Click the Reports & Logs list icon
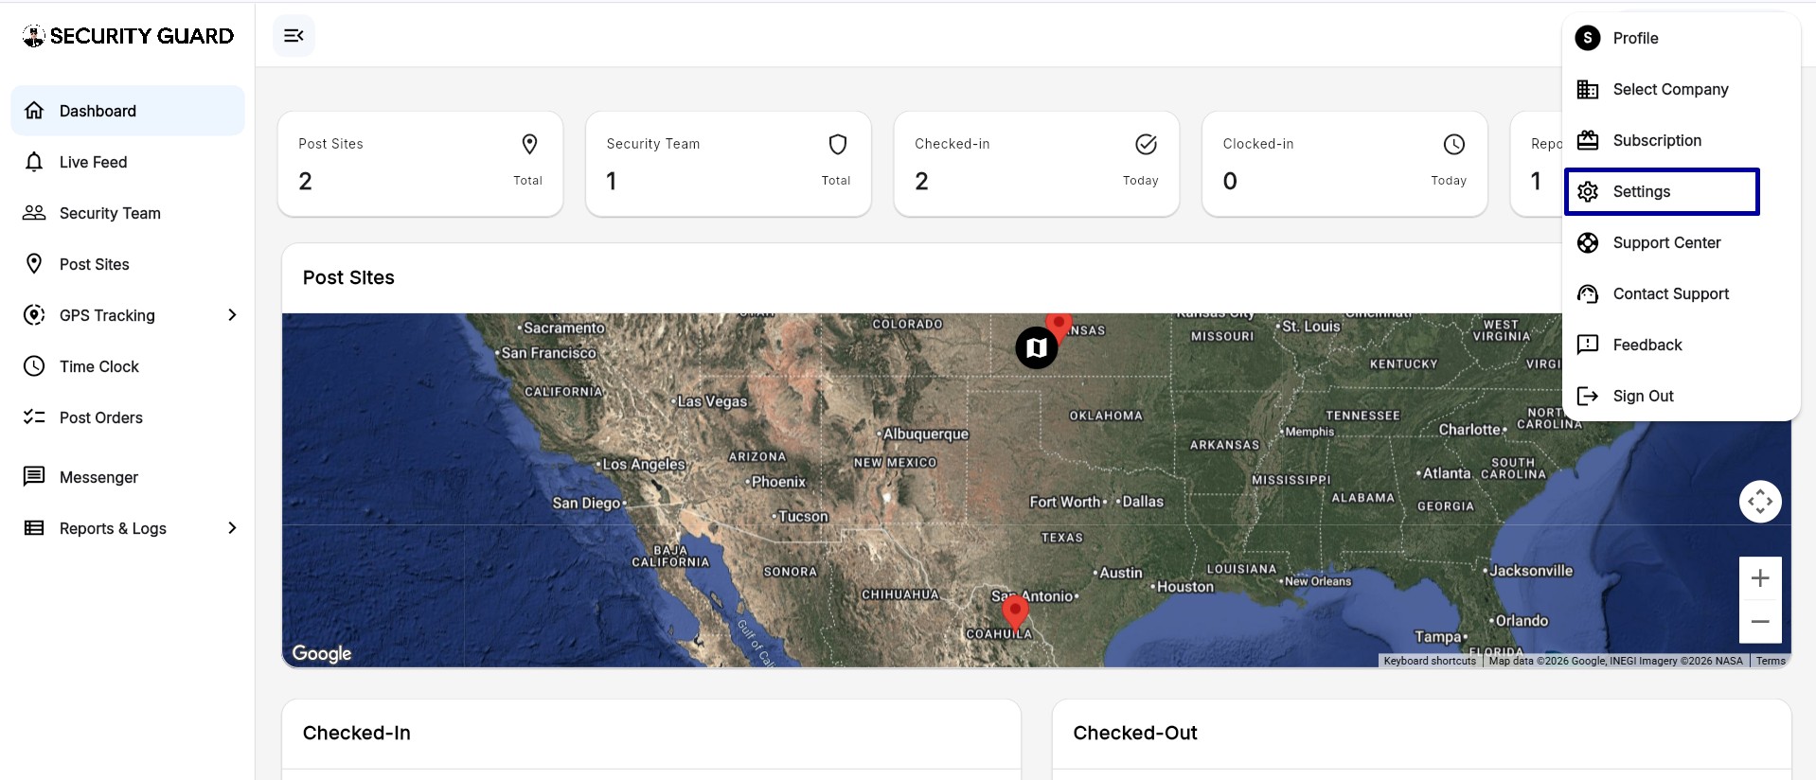Image resolution: width=1816 pixels, height=780 pixels. coord(34,528)
